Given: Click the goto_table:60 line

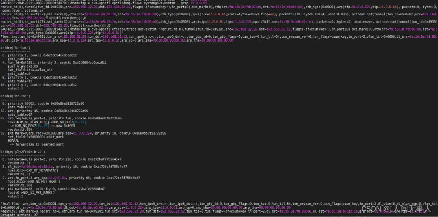Looking at the screenshot, I should point(20,107).
